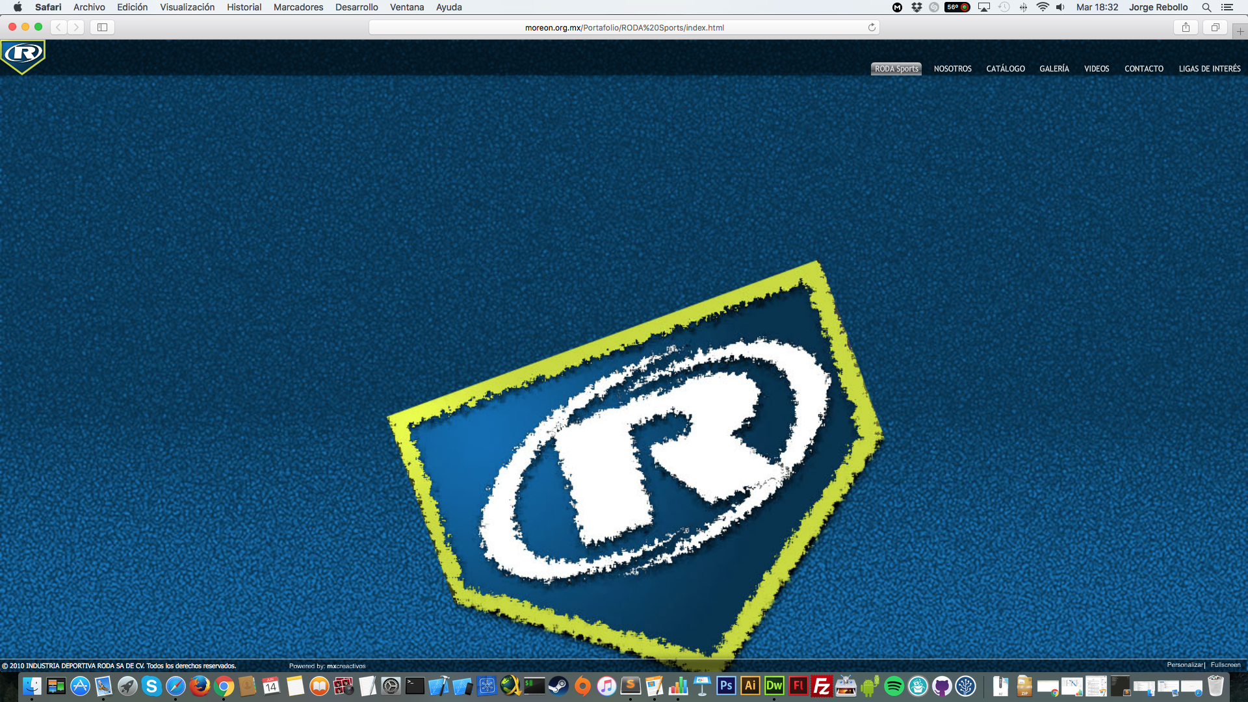This screenshot has width=1248, height=702.
Task: Launch Launchpad rocket from the Dock
Action: click(x=127, y=686)
